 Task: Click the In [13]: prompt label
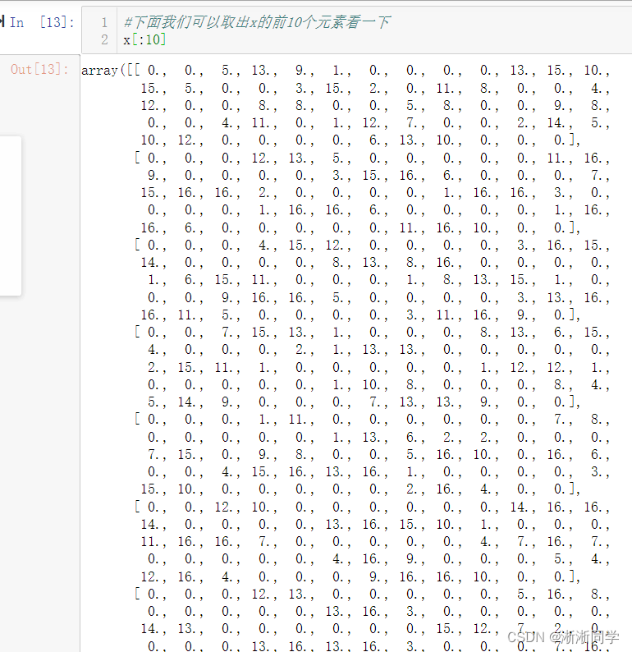coord(42,22)
